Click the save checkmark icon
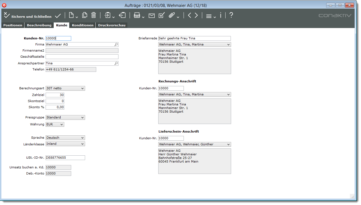Viewport: 361px width, 205px height. click(58, 16)
